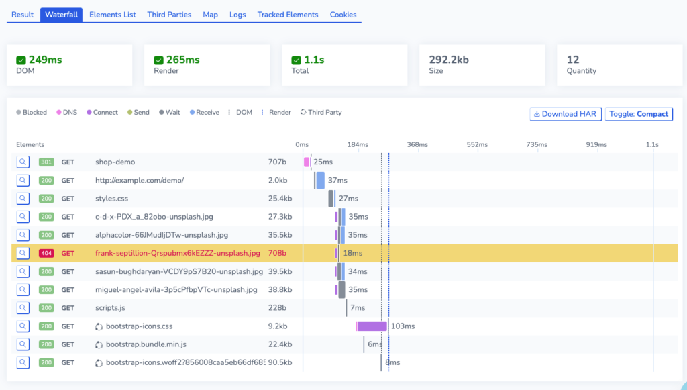This screenshot has width=687, height=390.
Task: Click green check icon on DOM card
Action: (21, 60)
